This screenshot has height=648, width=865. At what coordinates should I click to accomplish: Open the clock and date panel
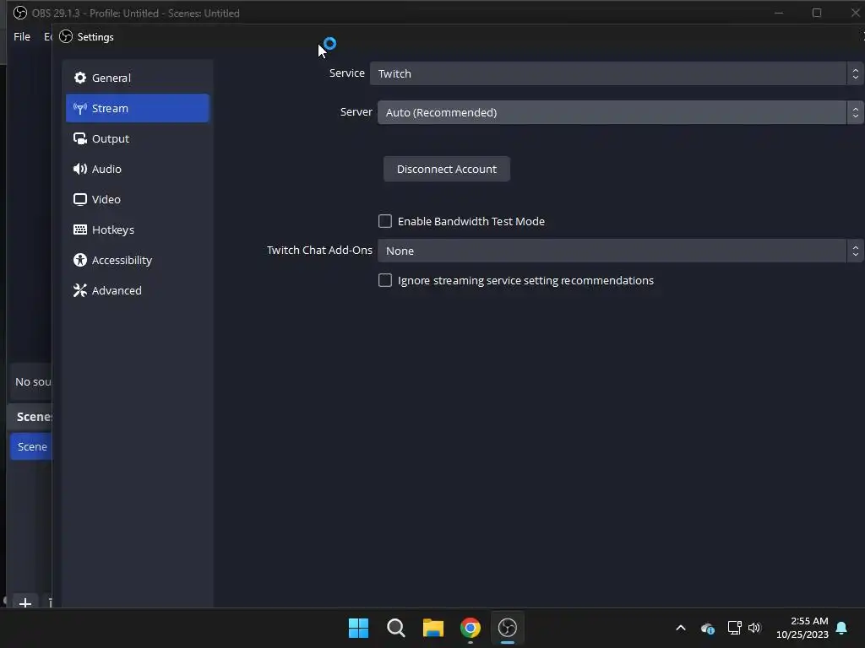coord(802,628)
